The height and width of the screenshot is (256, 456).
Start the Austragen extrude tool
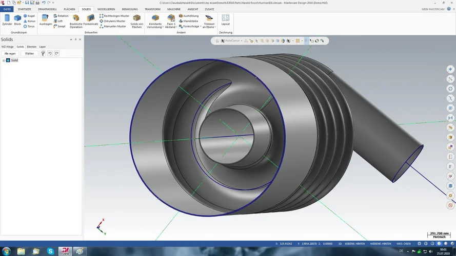(45, 20)
